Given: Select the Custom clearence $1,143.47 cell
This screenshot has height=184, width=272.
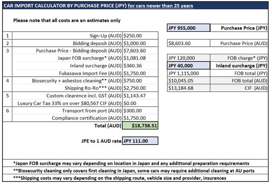Looking at the screenshot, I should point(140,96).
